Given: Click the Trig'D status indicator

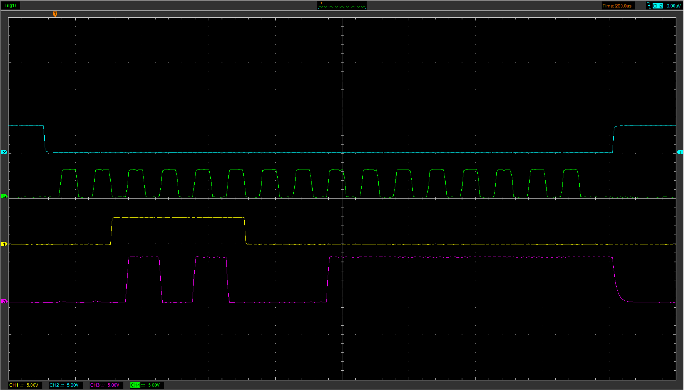Looking at the screenshot, I should pos(10,6).
